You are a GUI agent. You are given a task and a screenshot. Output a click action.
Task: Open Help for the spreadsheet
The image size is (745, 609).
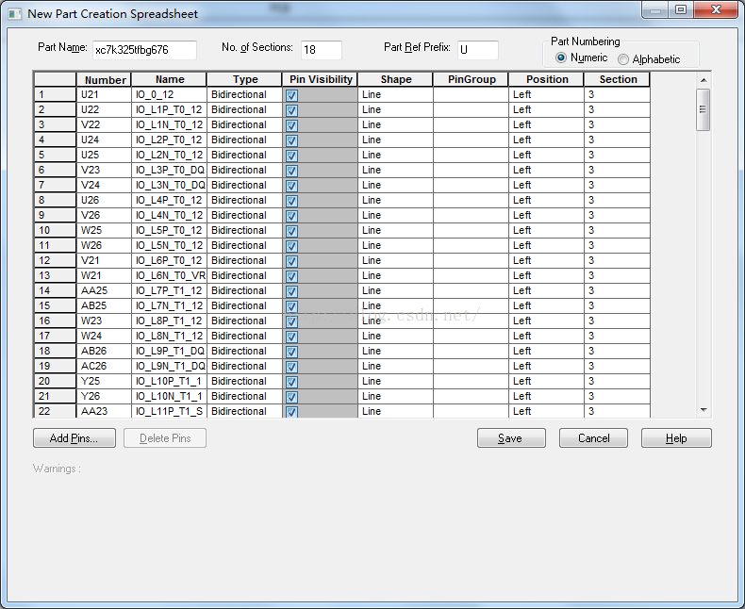676,438
